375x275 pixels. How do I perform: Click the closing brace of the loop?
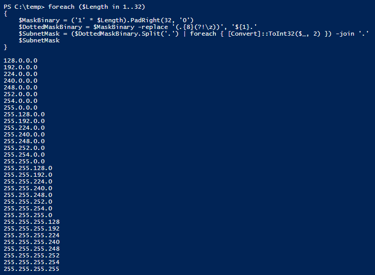click(5, 47)
